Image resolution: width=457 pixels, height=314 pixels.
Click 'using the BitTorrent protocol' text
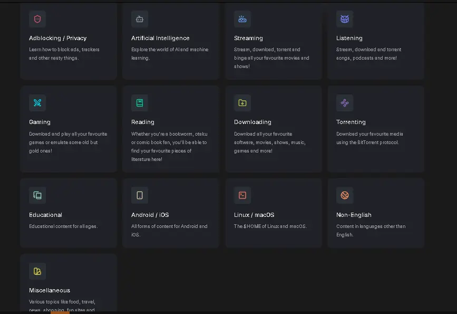click(367, 142)
